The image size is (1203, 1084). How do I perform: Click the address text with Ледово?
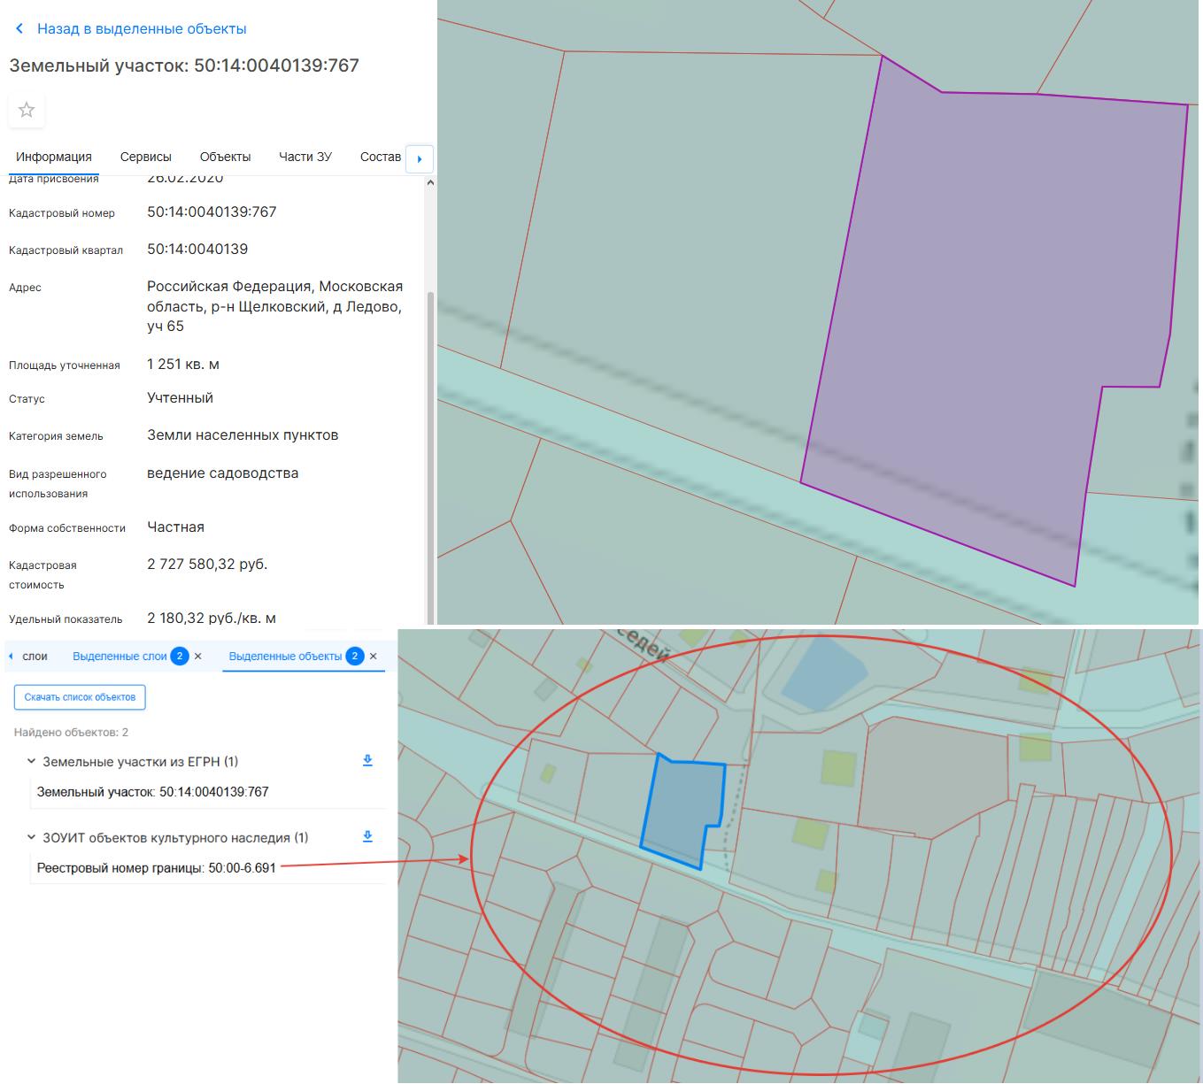point(275,306)
